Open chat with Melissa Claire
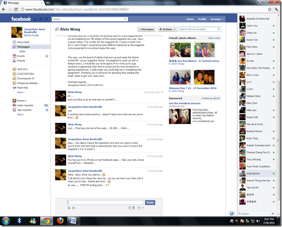282x227 pixels. [x=257, y=96]
